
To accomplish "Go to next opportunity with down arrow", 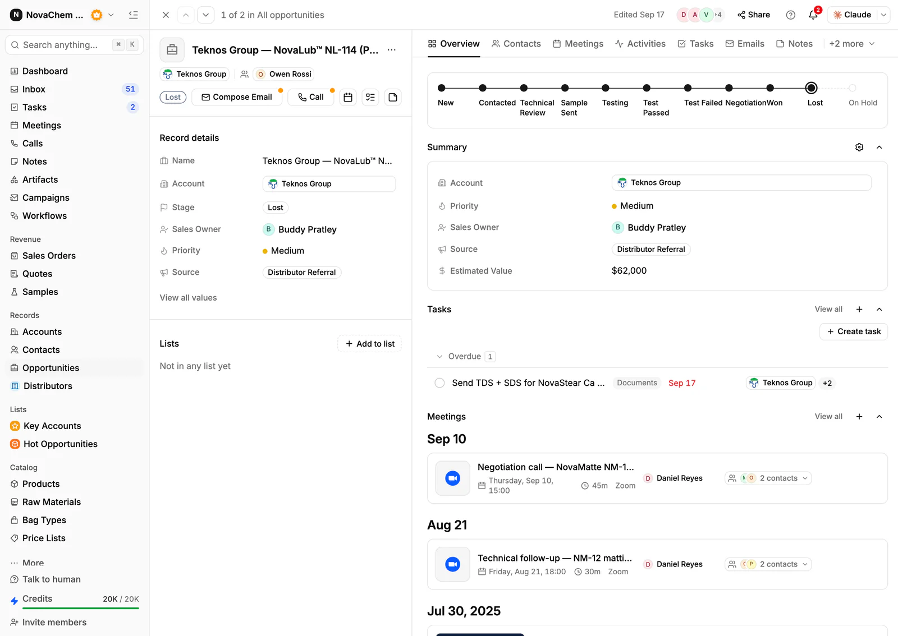I will 206,15.
